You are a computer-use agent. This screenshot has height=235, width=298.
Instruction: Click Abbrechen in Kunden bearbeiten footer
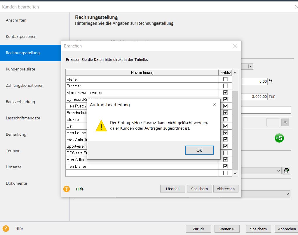[x=287, y=229]
